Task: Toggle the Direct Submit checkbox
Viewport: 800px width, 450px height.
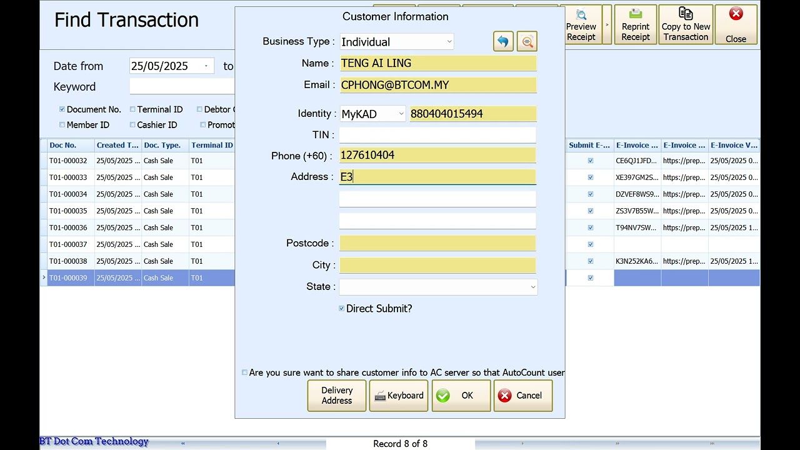Action: 342,309
